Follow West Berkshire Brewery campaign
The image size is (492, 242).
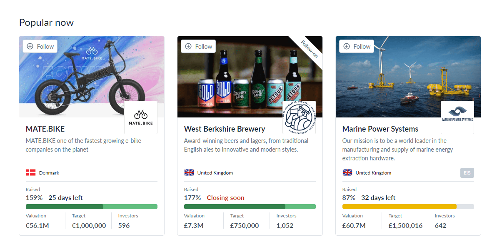pyautogui.click(x=198, y=47)
